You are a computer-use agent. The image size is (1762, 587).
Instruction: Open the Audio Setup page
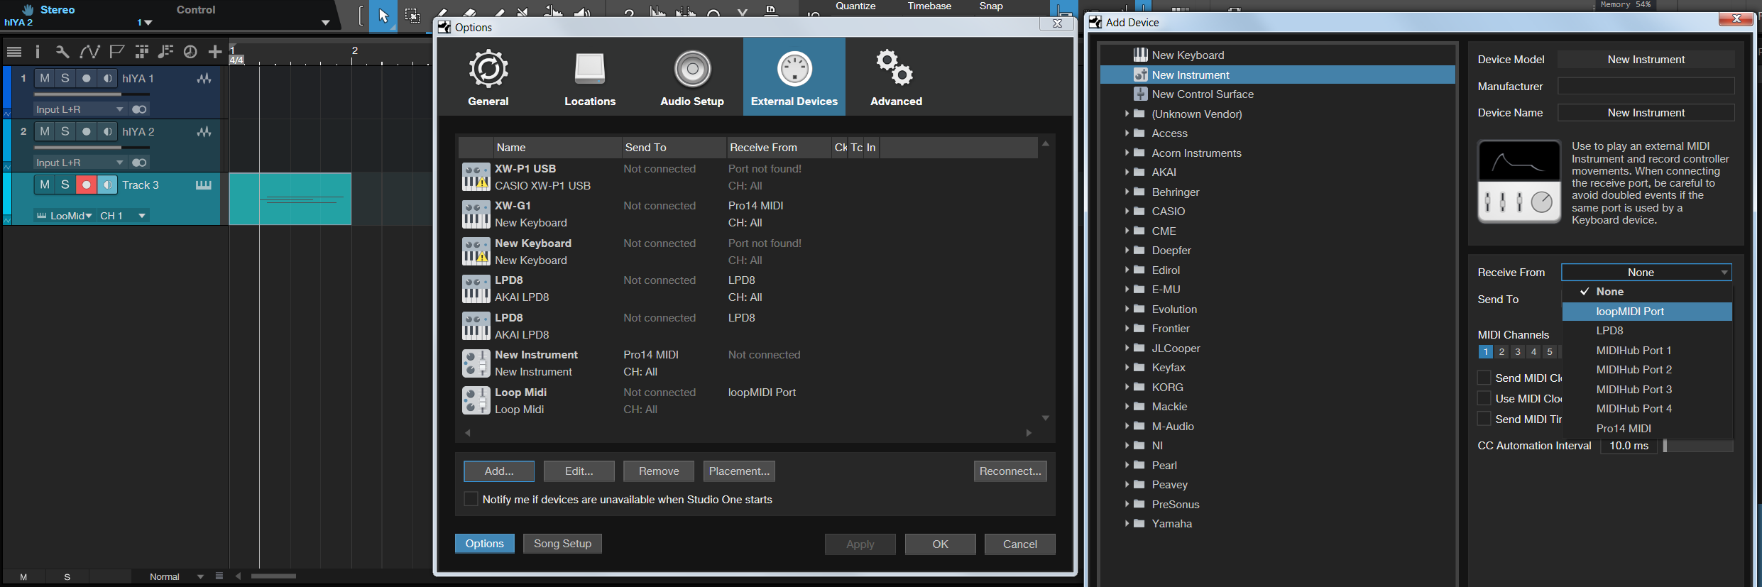click(x=692, y=77)
